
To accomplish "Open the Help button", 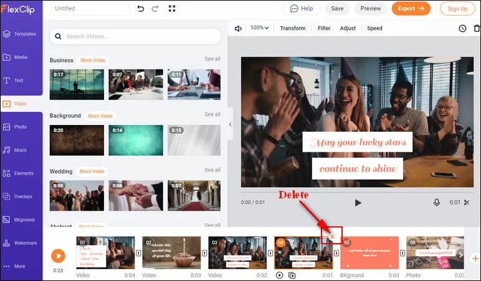I will pyautogui.click(x=301, y=9).
